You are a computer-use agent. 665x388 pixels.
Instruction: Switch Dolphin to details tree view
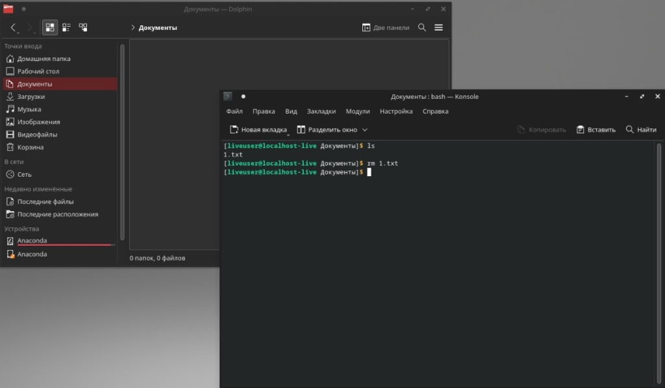click(x=83, y=27)
